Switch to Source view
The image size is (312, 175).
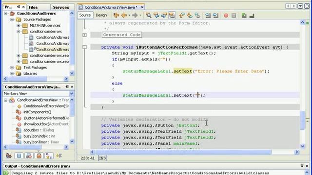[x=85, y=15]
